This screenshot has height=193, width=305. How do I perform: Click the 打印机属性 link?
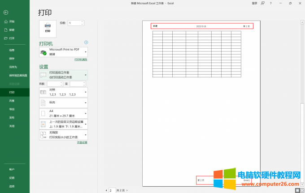[81, 59]
